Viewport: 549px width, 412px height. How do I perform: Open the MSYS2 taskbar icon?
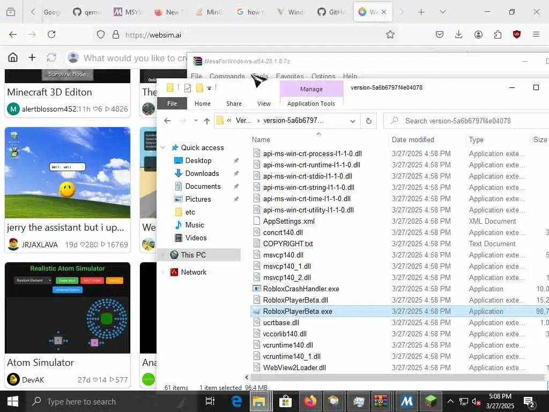pos(406,401)
